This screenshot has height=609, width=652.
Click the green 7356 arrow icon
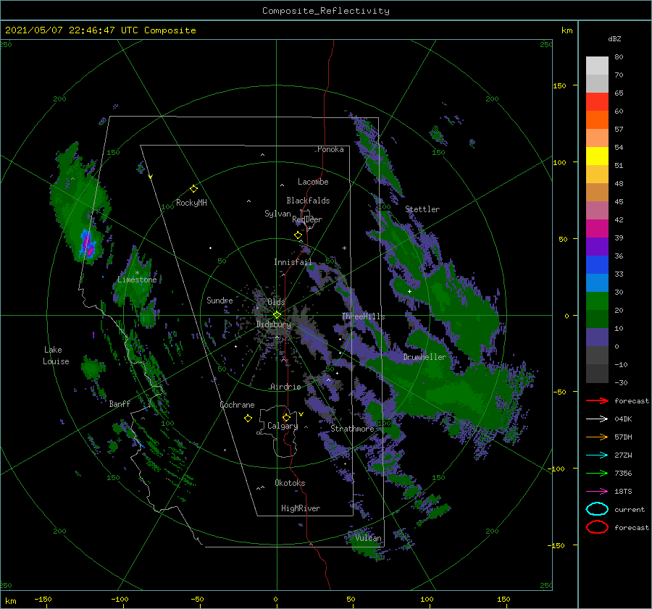(597, 473)
